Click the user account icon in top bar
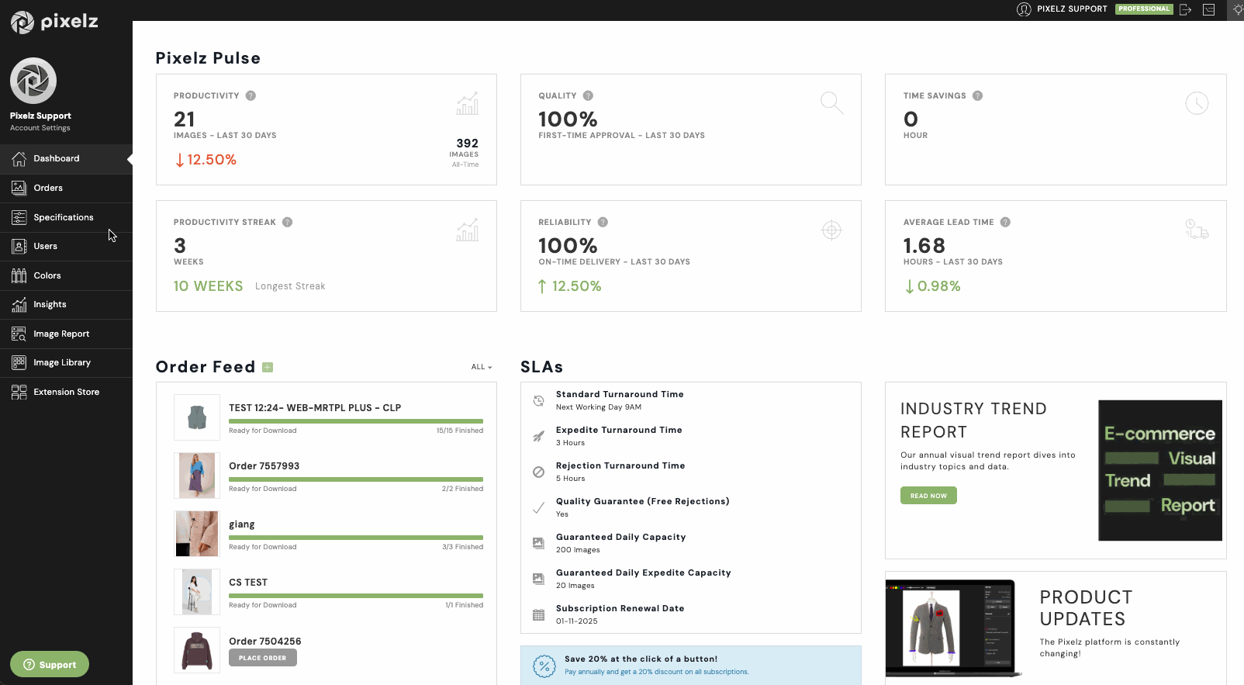 pos(1024,9)
